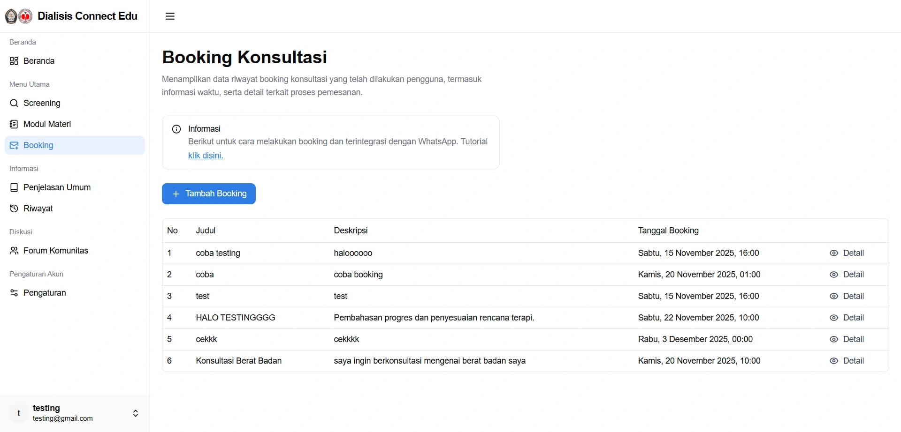This screenshot has width=901, height=432.
Task: Click the Dialisis Connect Edu logo
Action: point(19,16)
